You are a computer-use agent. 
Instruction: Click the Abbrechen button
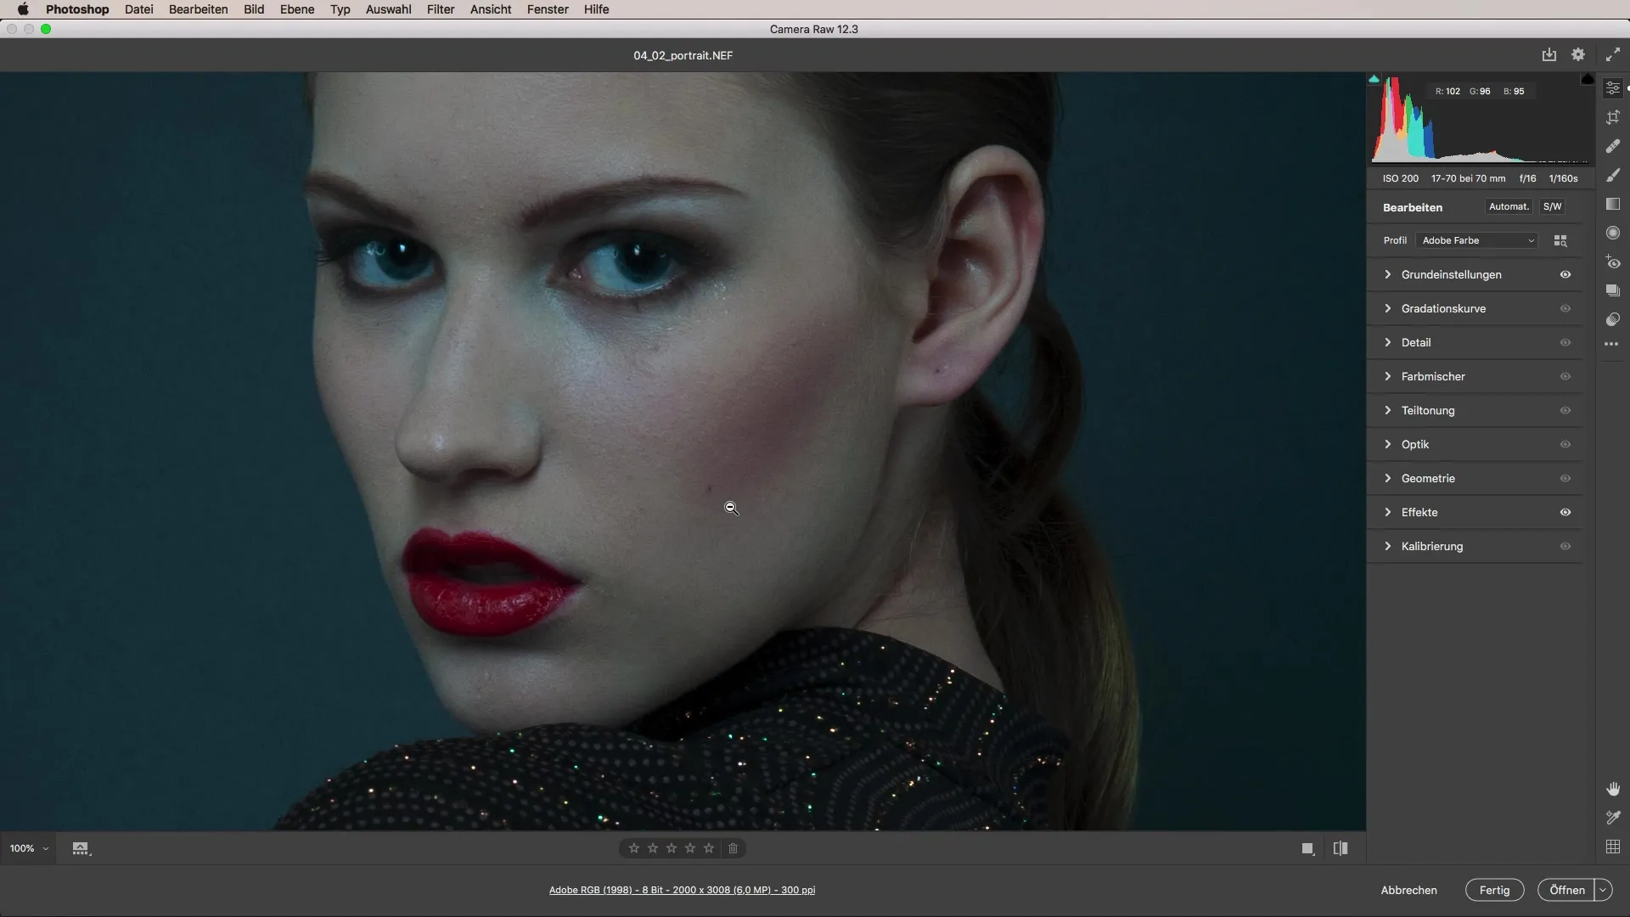coord(1408,890)
